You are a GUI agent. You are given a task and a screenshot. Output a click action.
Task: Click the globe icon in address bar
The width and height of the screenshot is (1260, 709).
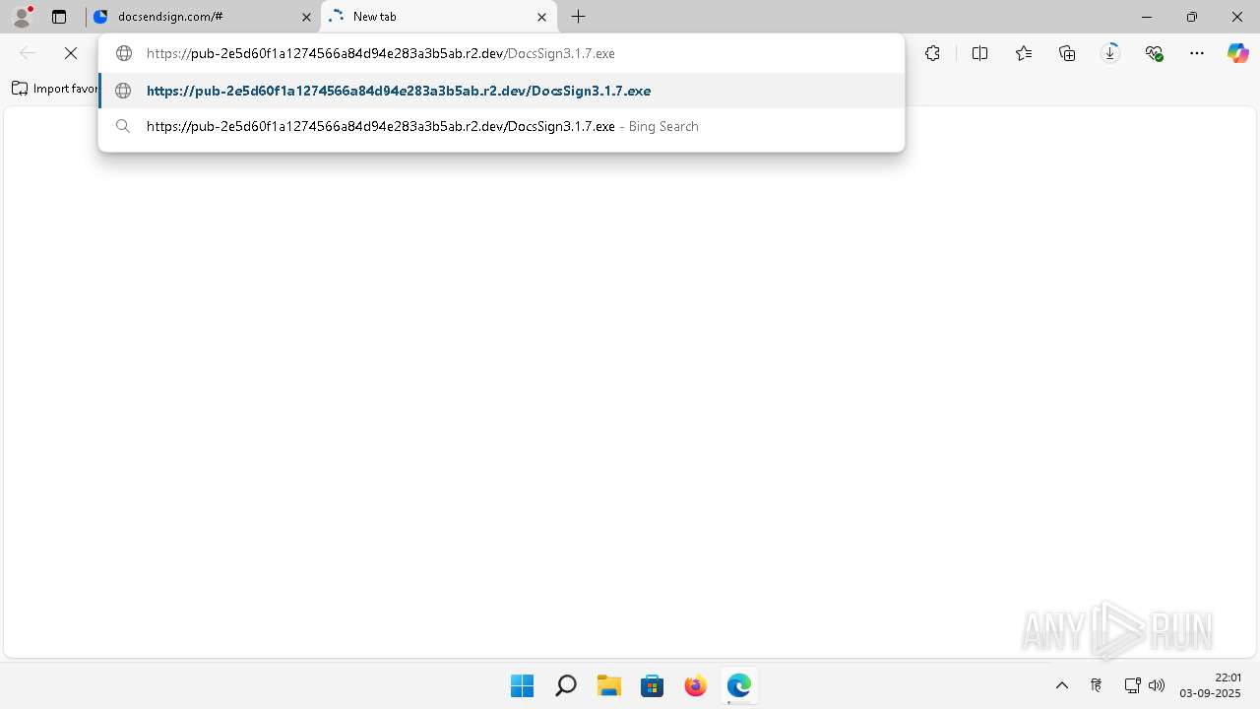(124, 53)
